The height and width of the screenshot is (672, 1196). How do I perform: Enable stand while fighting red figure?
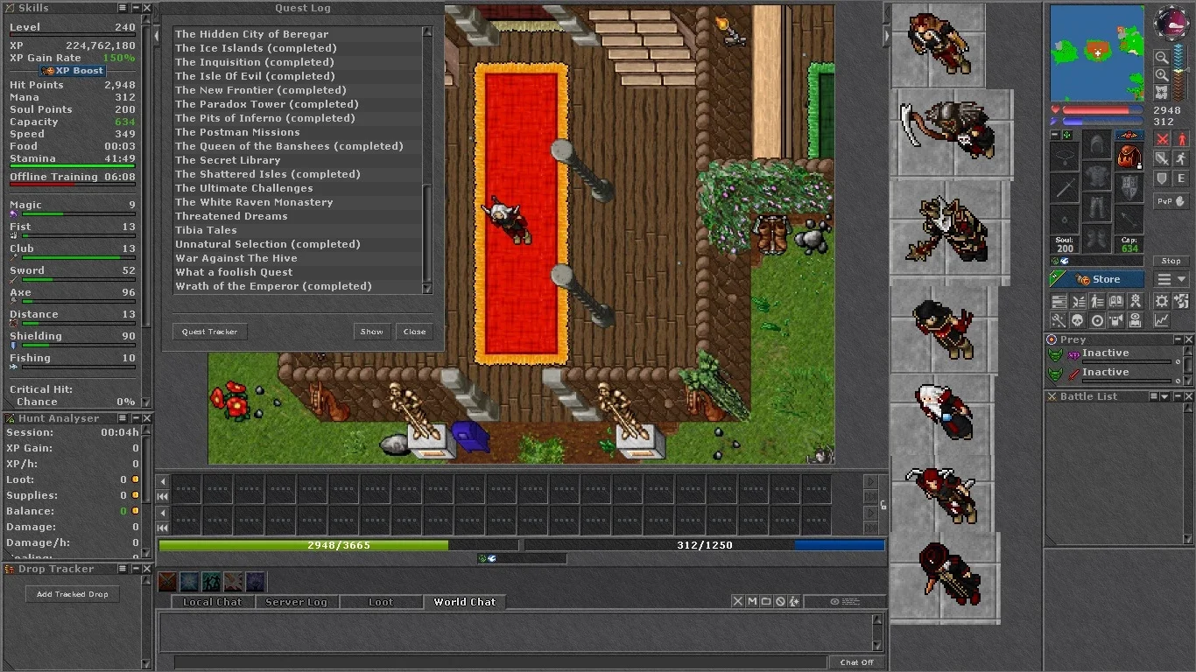click(1180, 138)
